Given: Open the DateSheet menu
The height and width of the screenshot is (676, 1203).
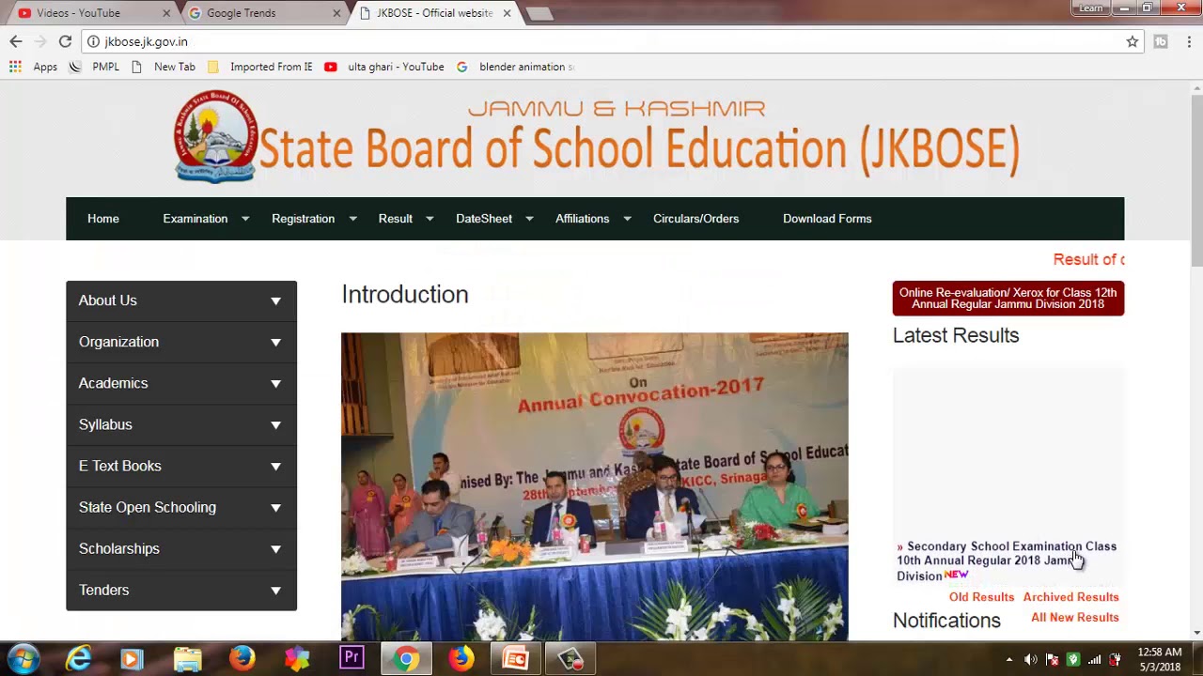Looking at the screenshot, I should coord(484,219).
